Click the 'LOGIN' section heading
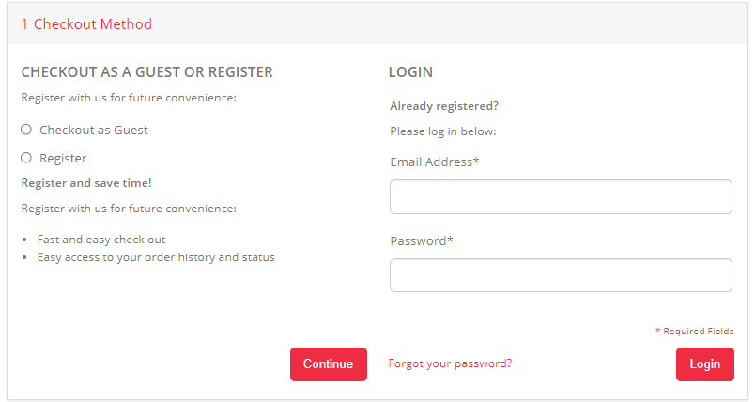This screenshot has height=402, width=755. click(x=410, y=71)
